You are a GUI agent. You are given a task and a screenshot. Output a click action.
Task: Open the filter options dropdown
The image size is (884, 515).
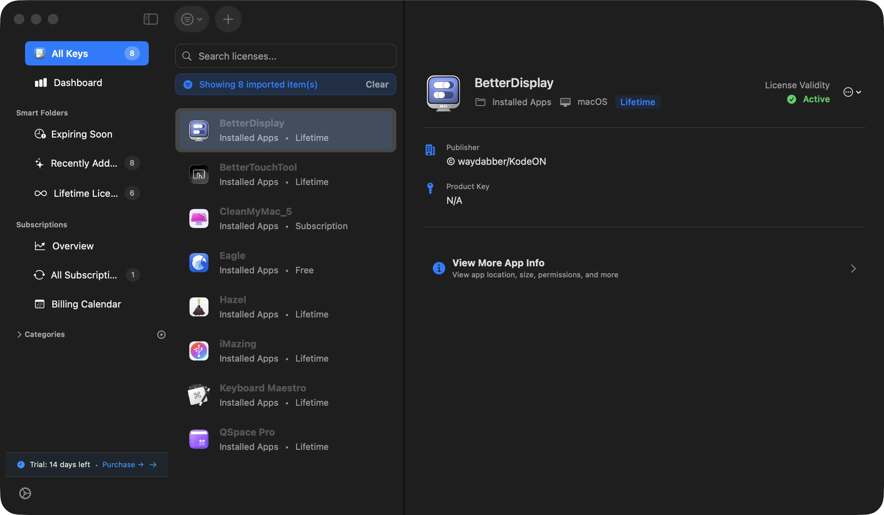click(192, 19)
